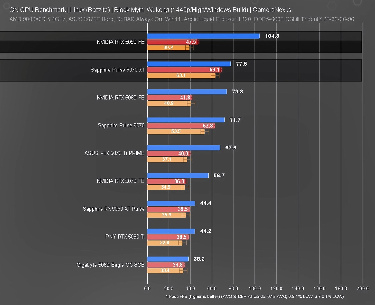The width and height of the screenshot is (375, 305).
Task: Select the red 40.0 bar for 5070 Ti
Action: pyautogui.click(x=168, y=154)
